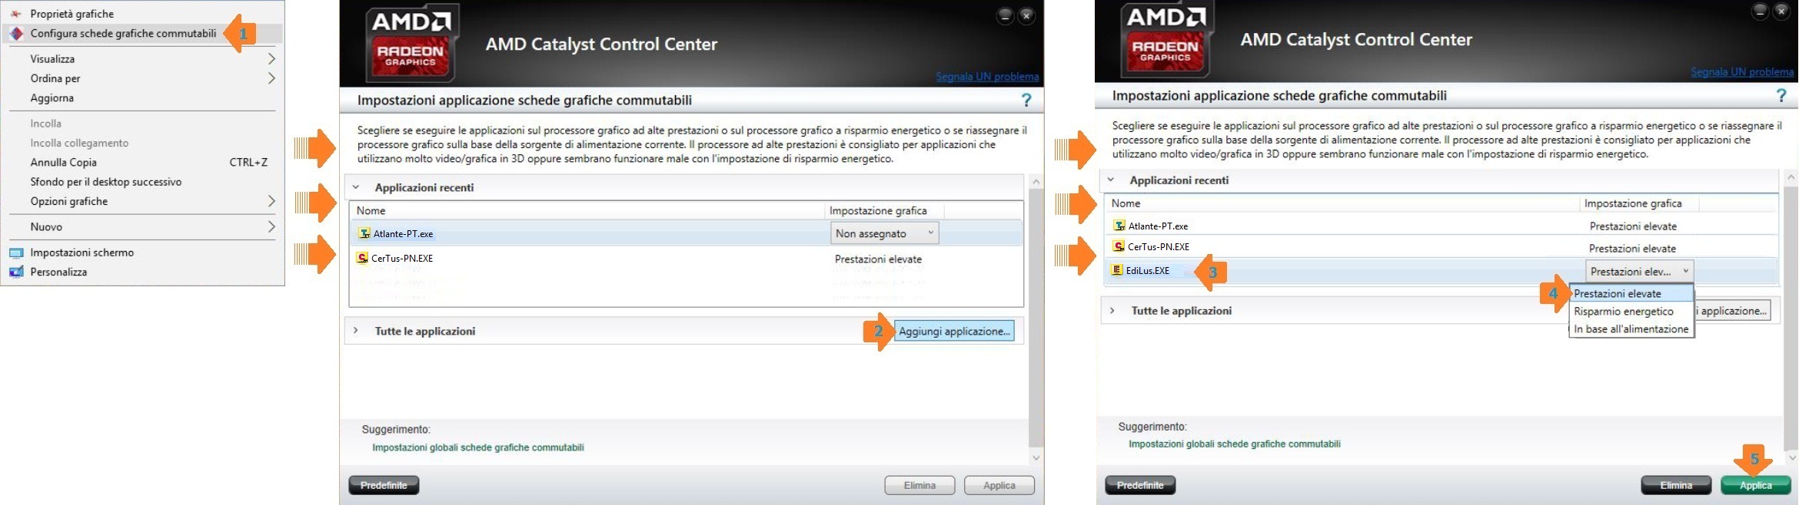Click greyed Elimina button in Non assegnato window
This screenshot has width=1799, height=505.
tap(919, 485)
